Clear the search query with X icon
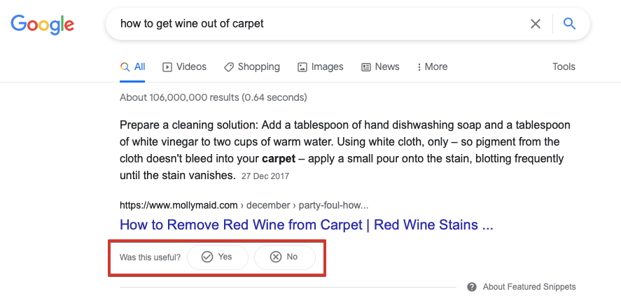The image size is (621, 303). [x=536, y=24]
